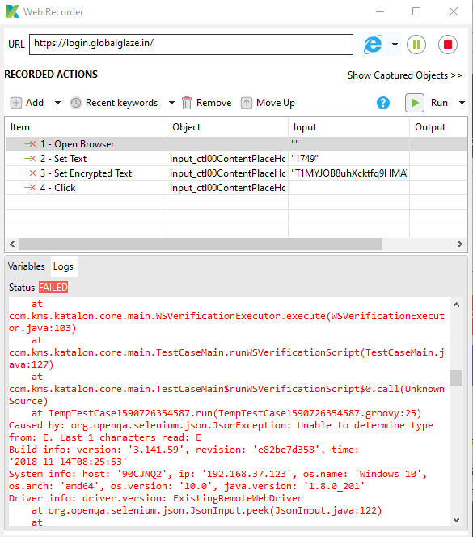
Task: Stop recording with the red stop button
Action: (x=448, y=45)
